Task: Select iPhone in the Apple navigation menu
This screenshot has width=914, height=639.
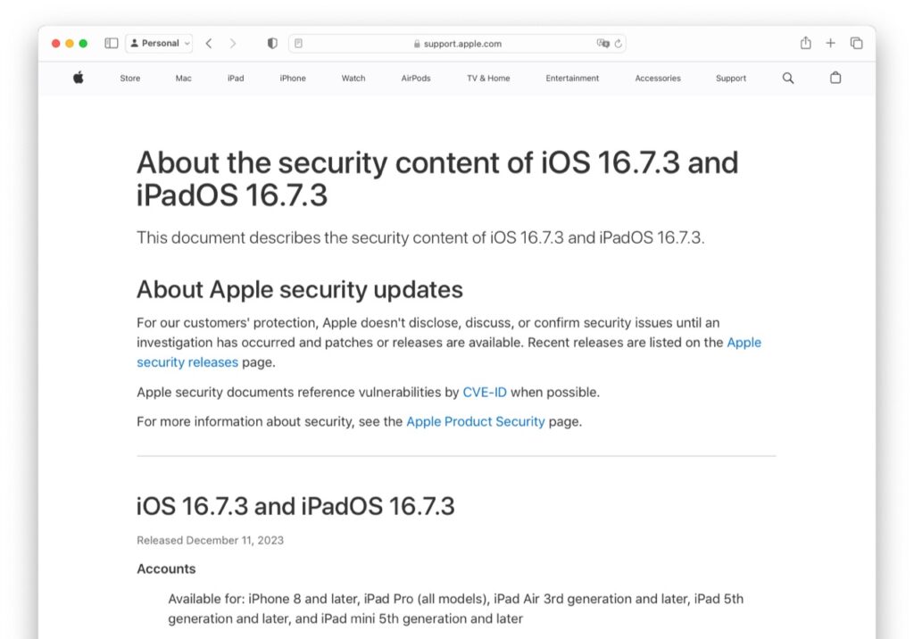Action: 292,78
